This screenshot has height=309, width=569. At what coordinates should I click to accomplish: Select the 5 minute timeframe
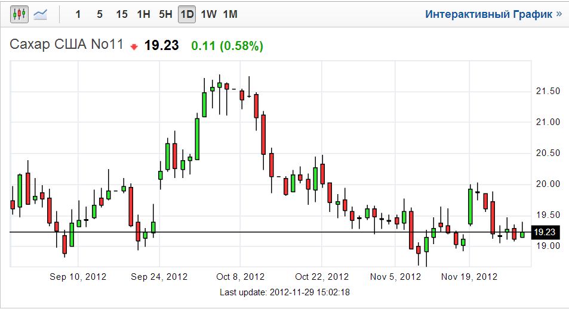[100, 14]
